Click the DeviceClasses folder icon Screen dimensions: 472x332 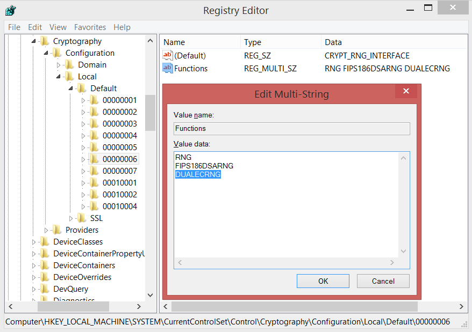[x=45, y=242]
